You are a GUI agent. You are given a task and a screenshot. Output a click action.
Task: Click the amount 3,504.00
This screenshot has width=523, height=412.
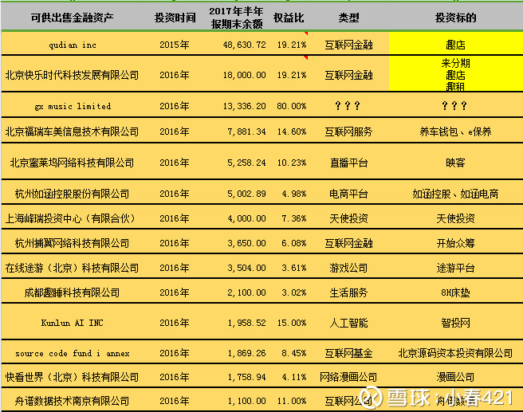pos(246,268)
